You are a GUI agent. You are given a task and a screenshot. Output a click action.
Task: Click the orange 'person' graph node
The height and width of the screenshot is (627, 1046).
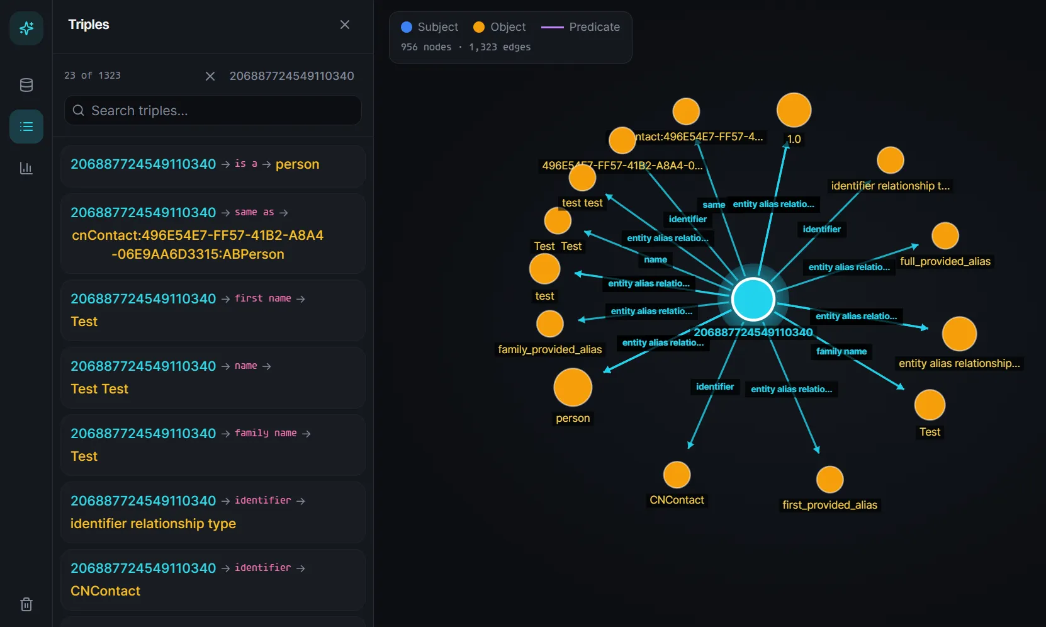click(572, 387)
